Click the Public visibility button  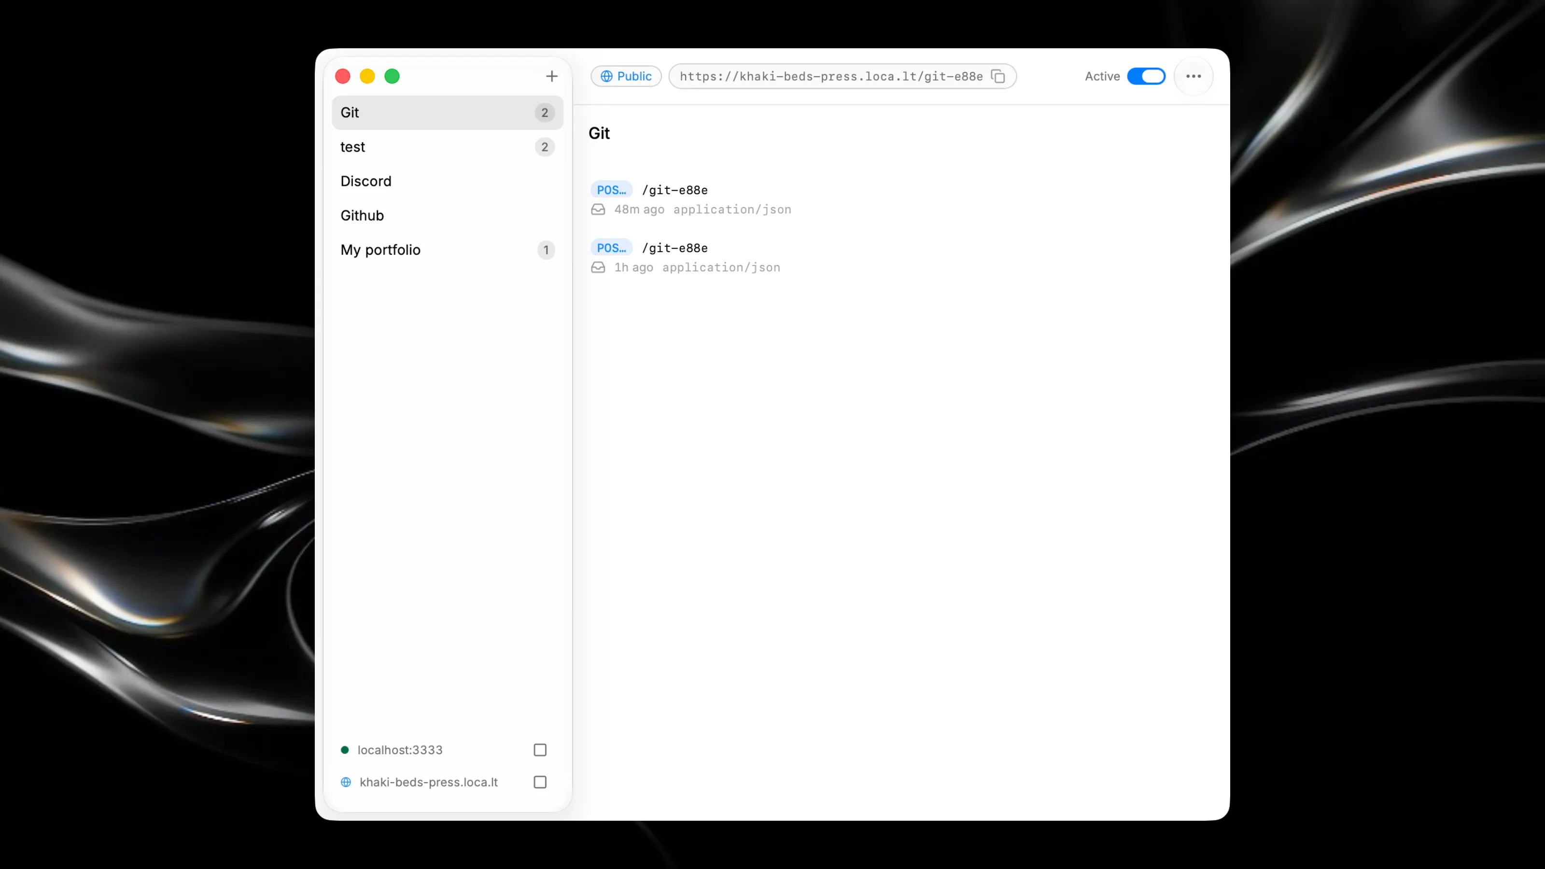(626, 76)
